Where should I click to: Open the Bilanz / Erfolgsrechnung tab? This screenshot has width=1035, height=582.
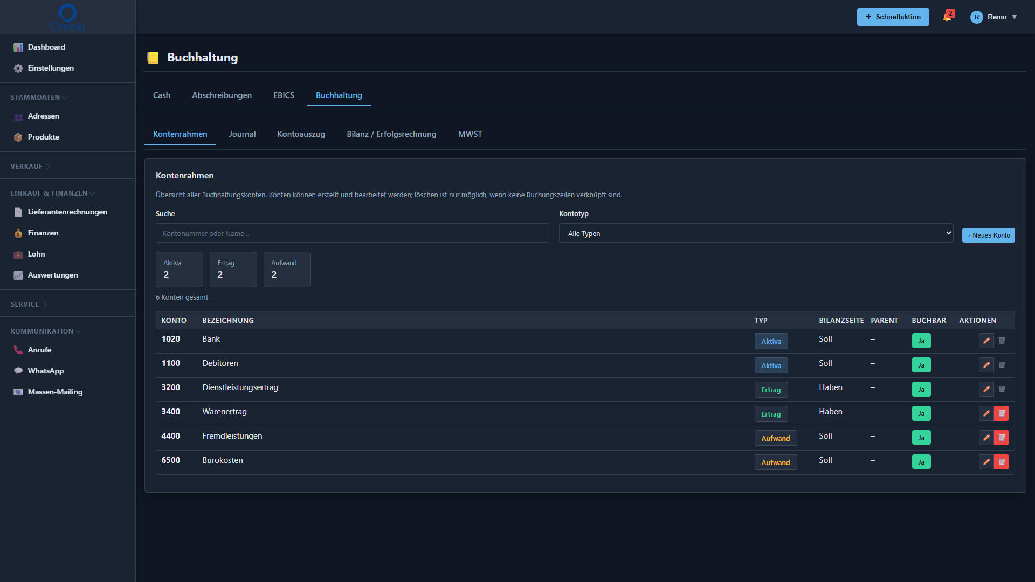[x=391, y=134]
